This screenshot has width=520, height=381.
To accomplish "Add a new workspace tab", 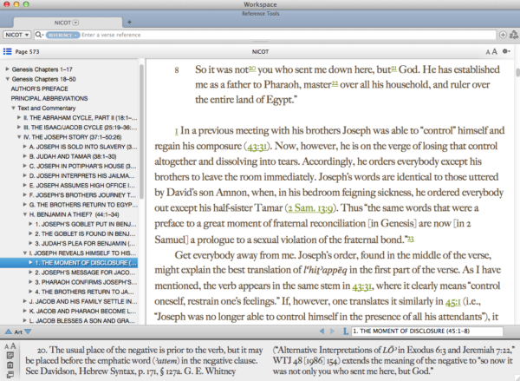I will [x=129, y=21].
